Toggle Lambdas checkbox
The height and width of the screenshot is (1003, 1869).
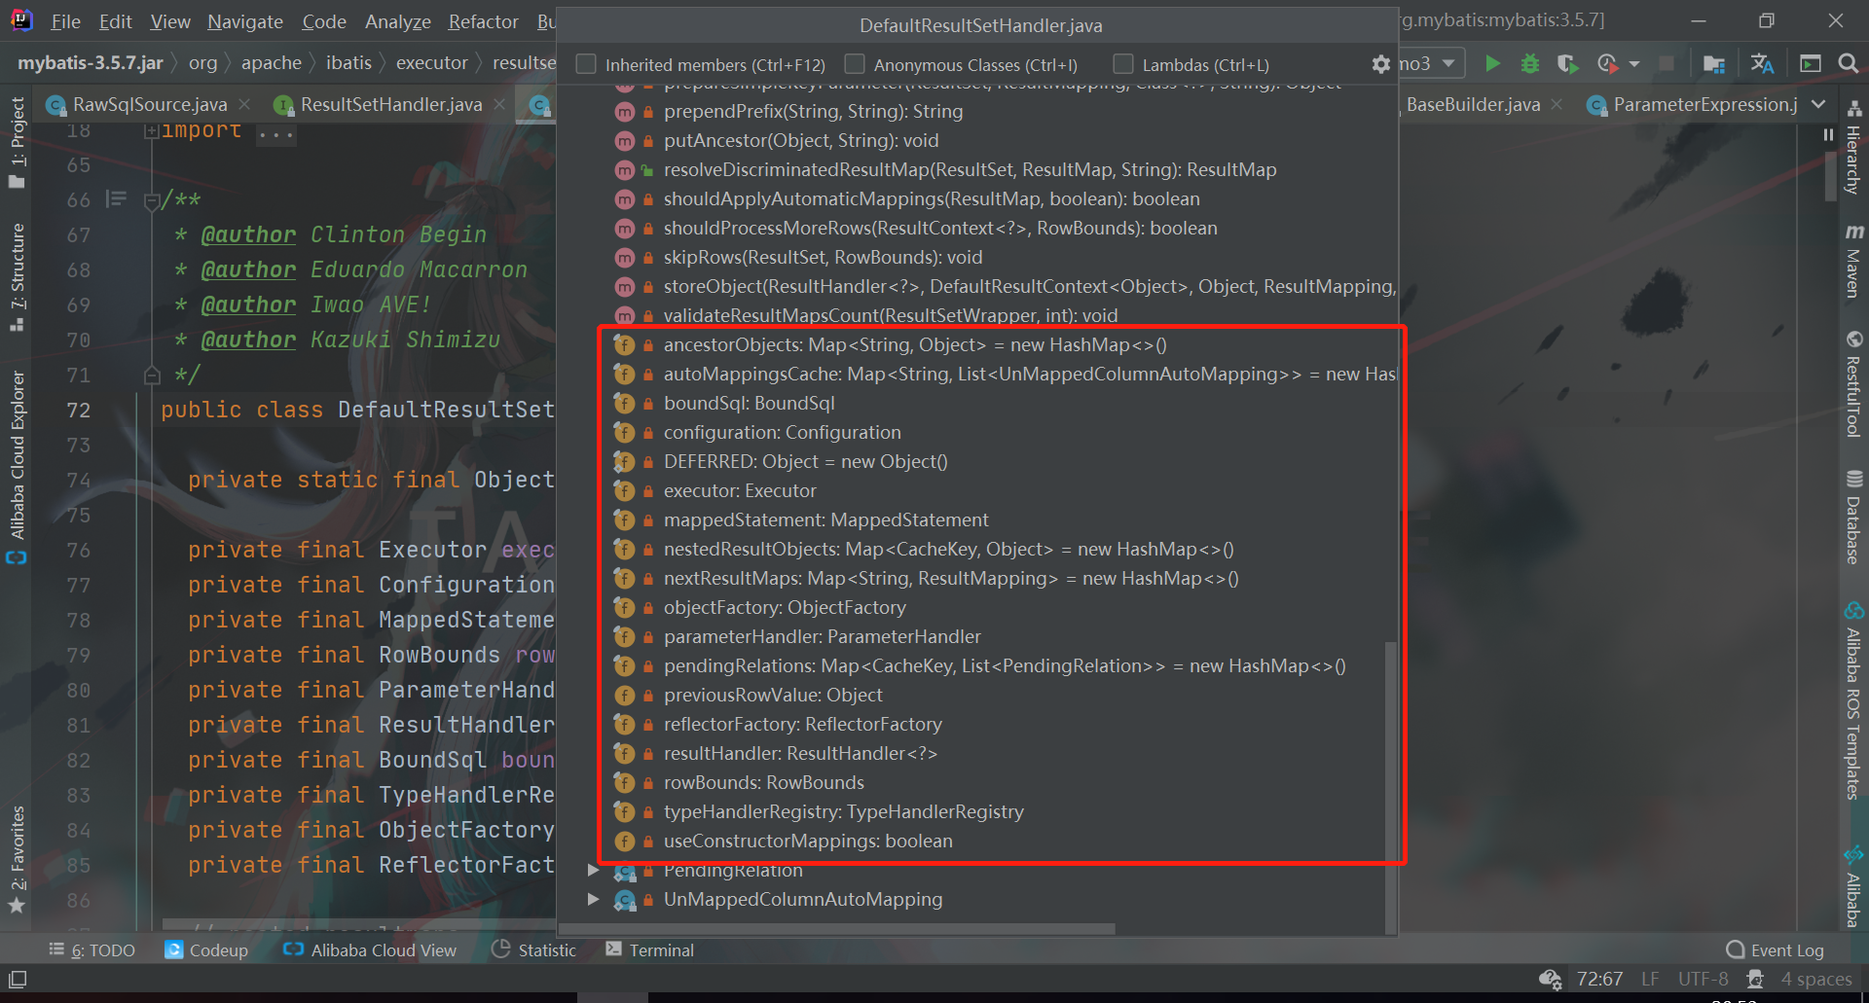1123,64
